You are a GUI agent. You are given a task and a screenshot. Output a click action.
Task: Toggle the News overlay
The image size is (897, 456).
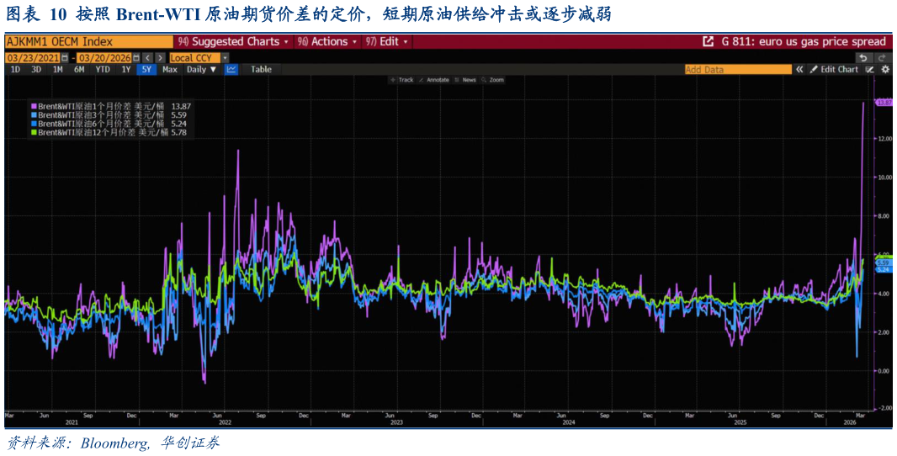point(465,80)
